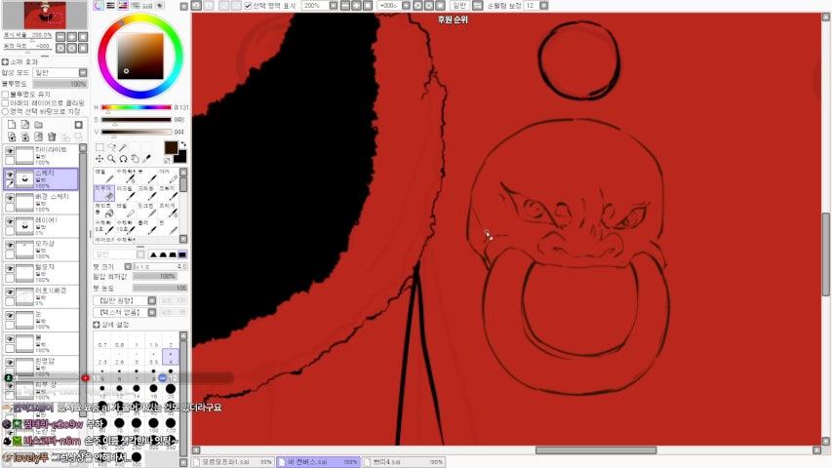Open the 합성 모드 blend mode dropdown

[x=59, y=72]
